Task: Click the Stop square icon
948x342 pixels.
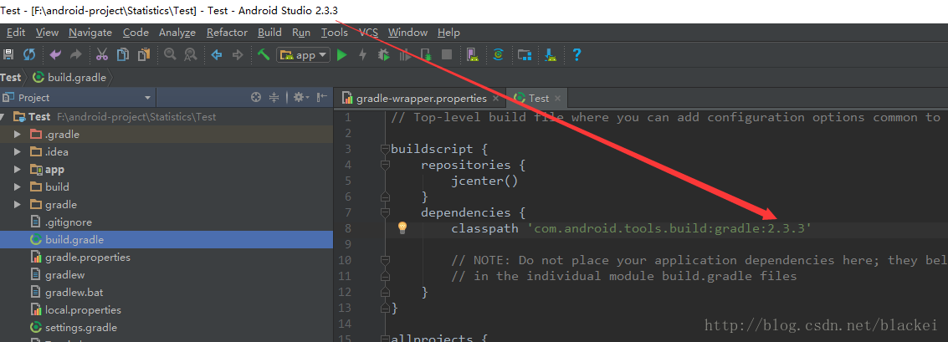Action: pos(447,55)
